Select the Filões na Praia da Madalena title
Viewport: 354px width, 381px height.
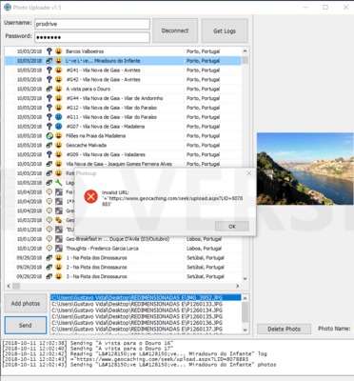(95, 135)
